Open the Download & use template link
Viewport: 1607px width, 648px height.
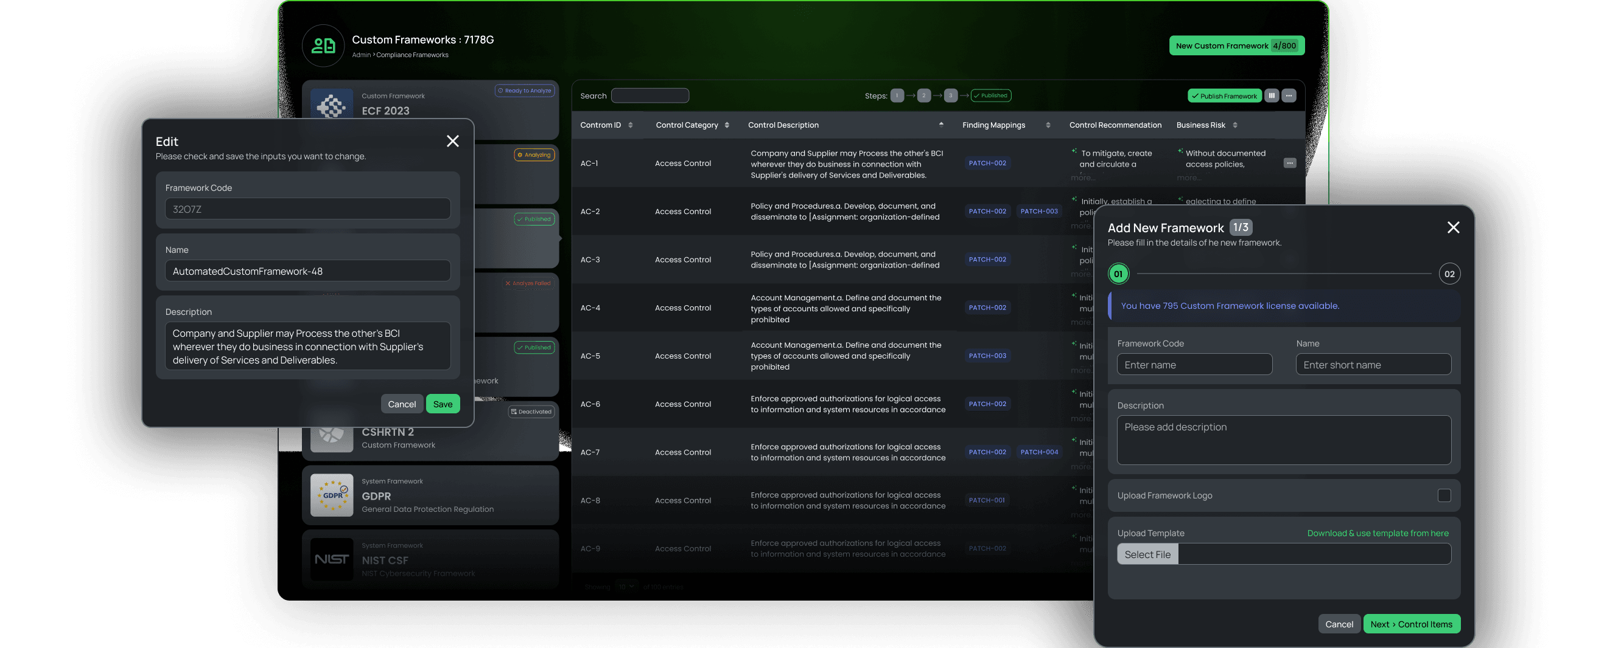[x=1378, y=533]
